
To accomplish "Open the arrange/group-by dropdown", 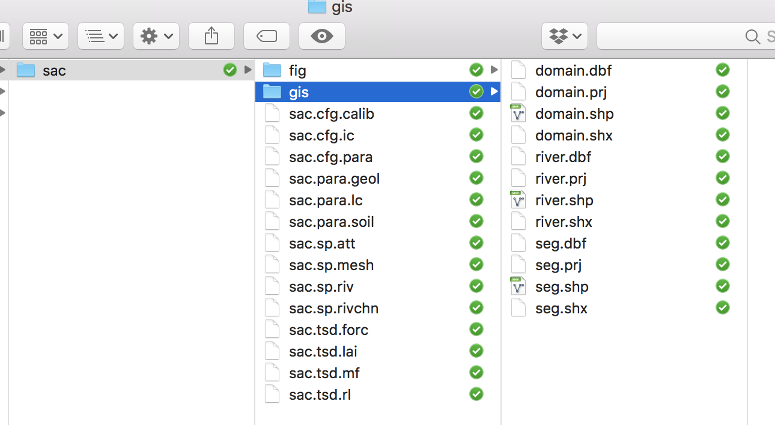I will (x=100, y=37).
